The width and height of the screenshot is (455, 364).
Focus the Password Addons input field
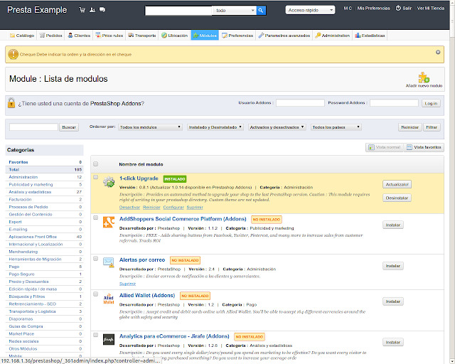pyautogui.click(x=394, y=103)
